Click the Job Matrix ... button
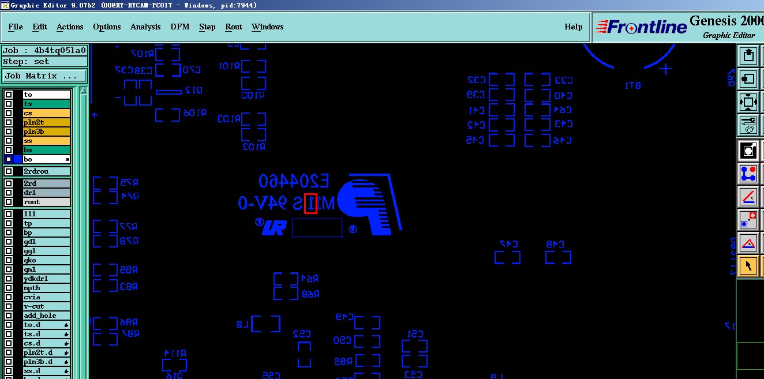 [x=44, y=76]
